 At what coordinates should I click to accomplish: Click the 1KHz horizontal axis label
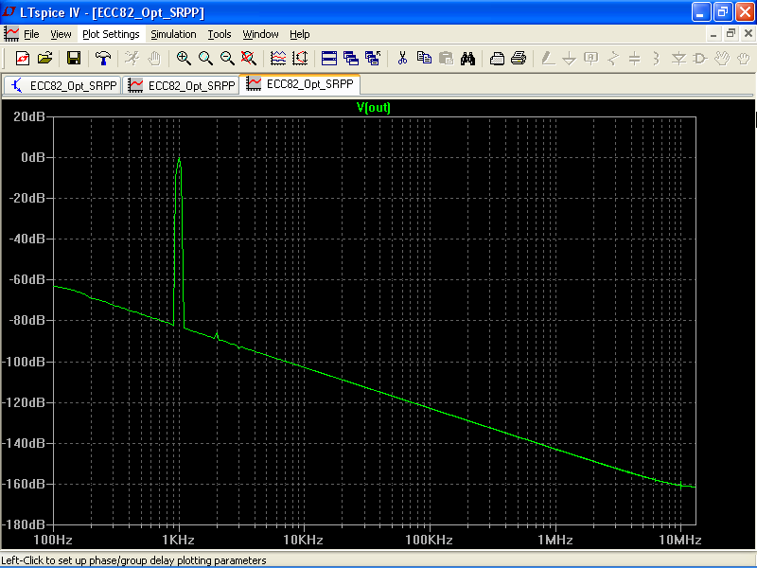coord(178,540)
